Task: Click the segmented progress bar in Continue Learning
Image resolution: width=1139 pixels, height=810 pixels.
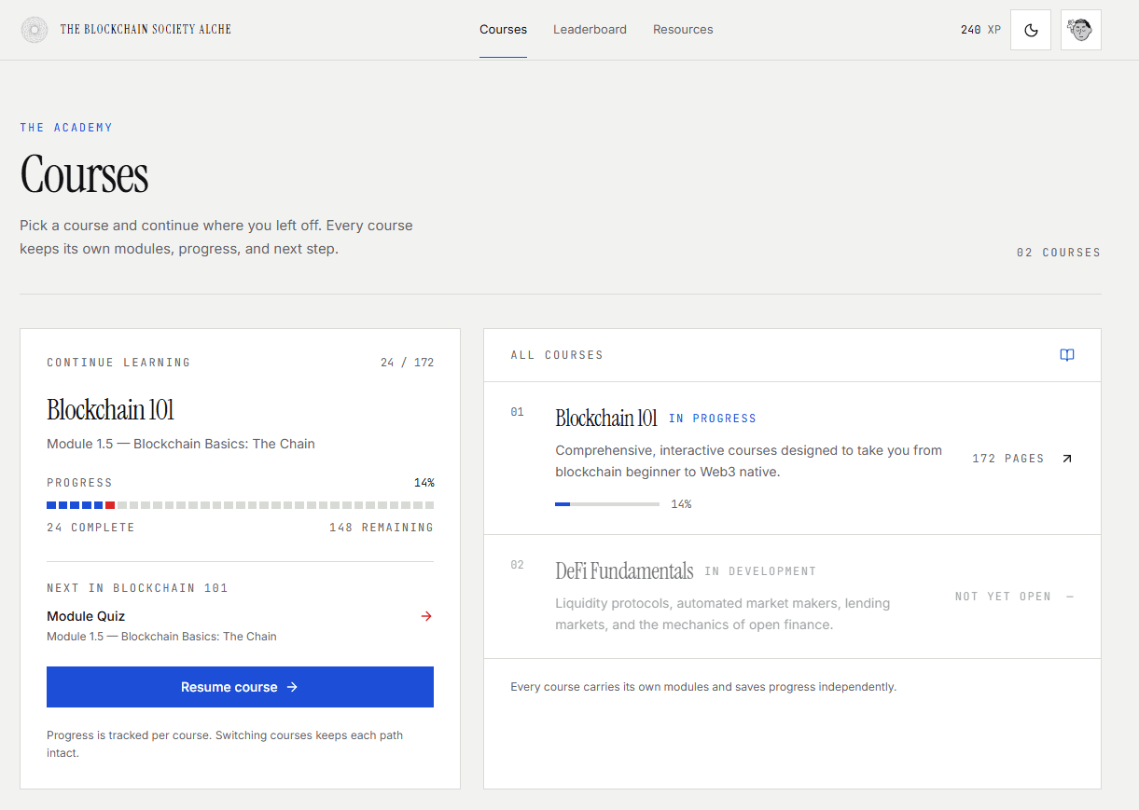Action: [x=240, y=505]
